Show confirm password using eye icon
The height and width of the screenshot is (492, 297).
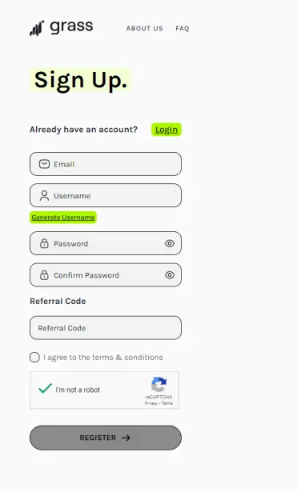tap(170, 275)
